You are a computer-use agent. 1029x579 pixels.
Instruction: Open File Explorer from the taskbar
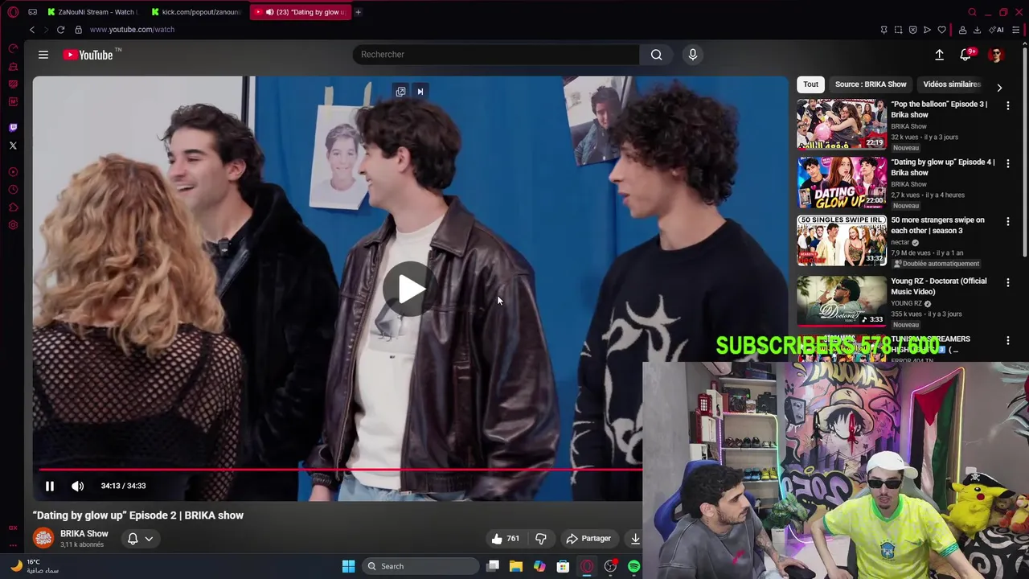click(x=515, y=566)
